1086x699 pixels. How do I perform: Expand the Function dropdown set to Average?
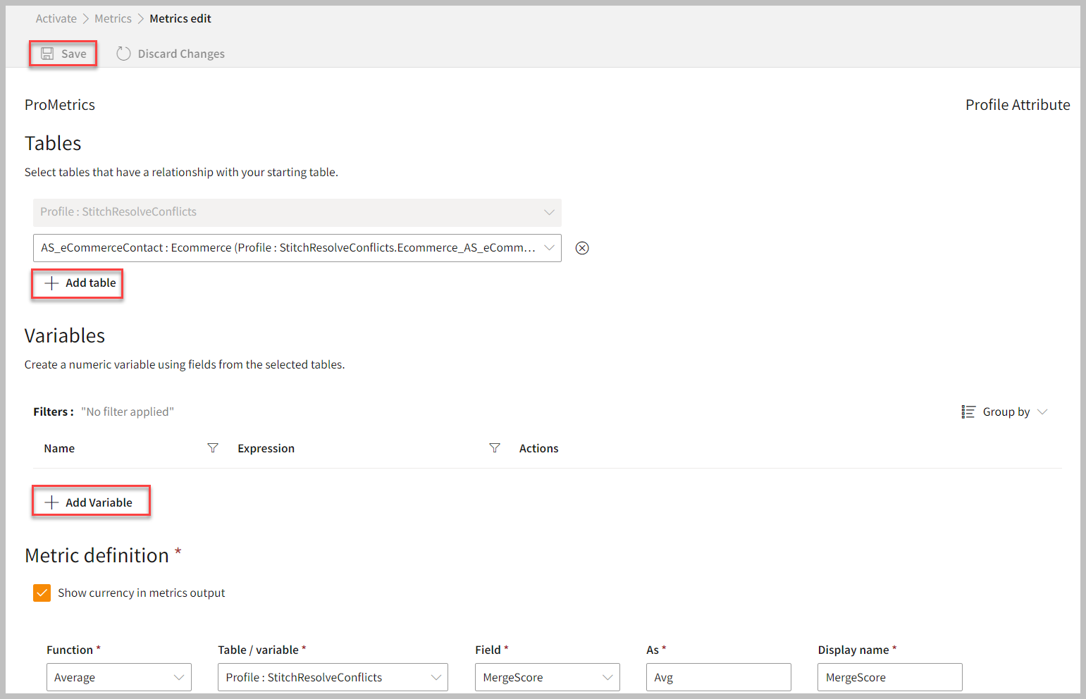(x=179, y=677)
